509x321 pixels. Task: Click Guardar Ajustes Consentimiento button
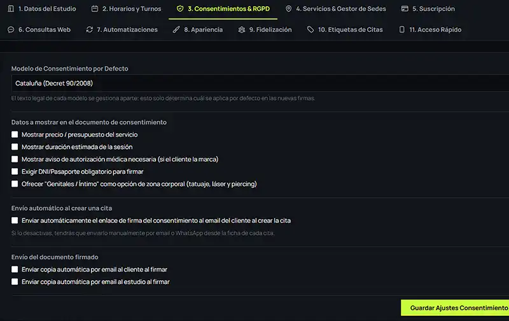pos(455,308)
